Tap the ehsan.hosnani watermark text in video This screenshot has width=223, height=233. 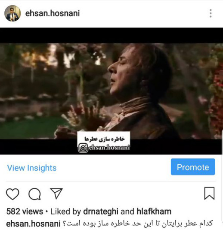tap(109, 148)
